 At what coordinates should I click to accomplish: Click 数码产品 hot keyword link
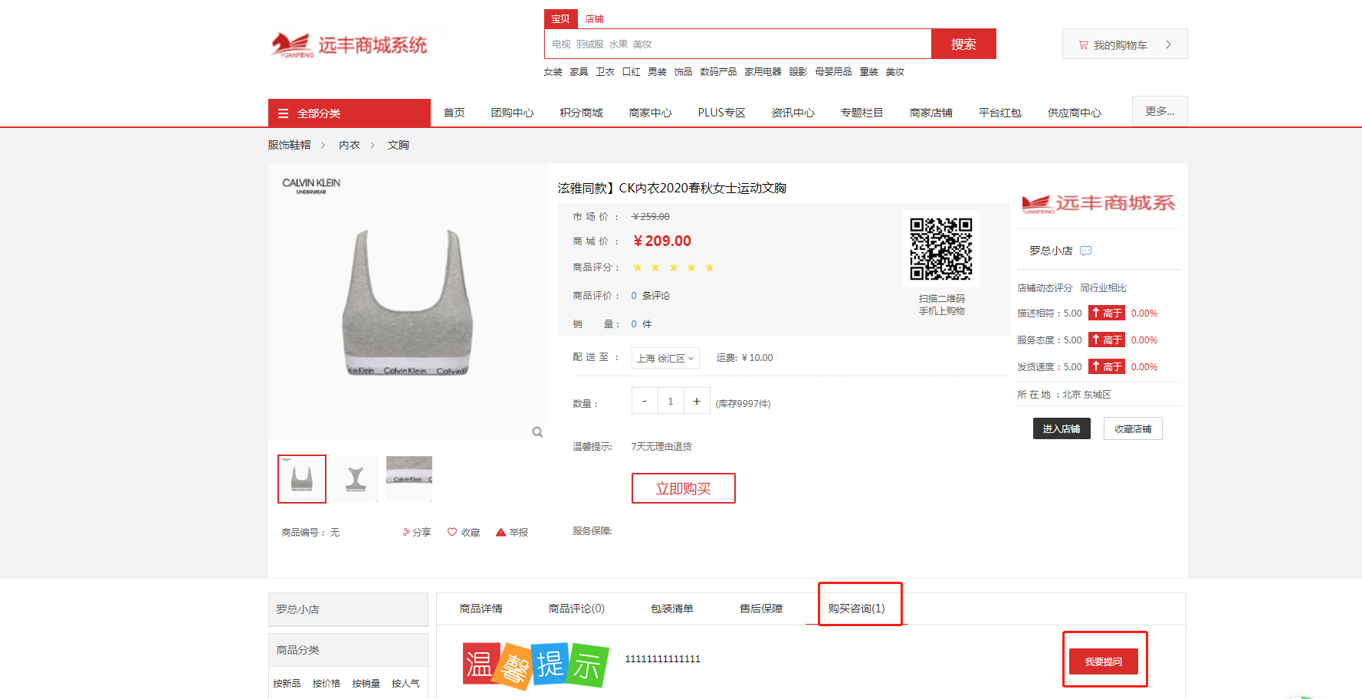point(718,72)
